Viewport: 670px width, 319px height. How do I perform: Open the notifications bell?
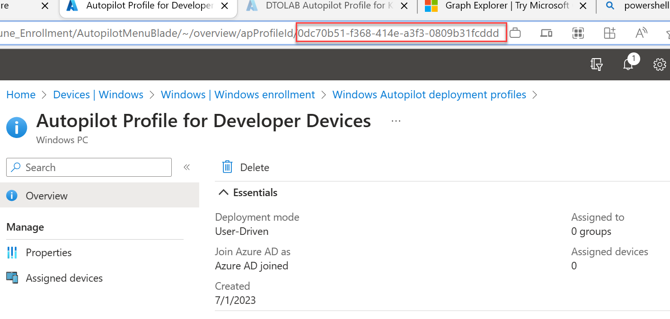628,64
